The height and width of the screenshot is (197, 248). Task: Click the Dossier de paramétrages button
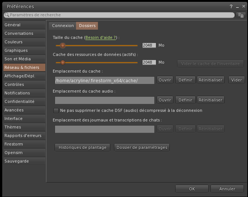point(142,147)
